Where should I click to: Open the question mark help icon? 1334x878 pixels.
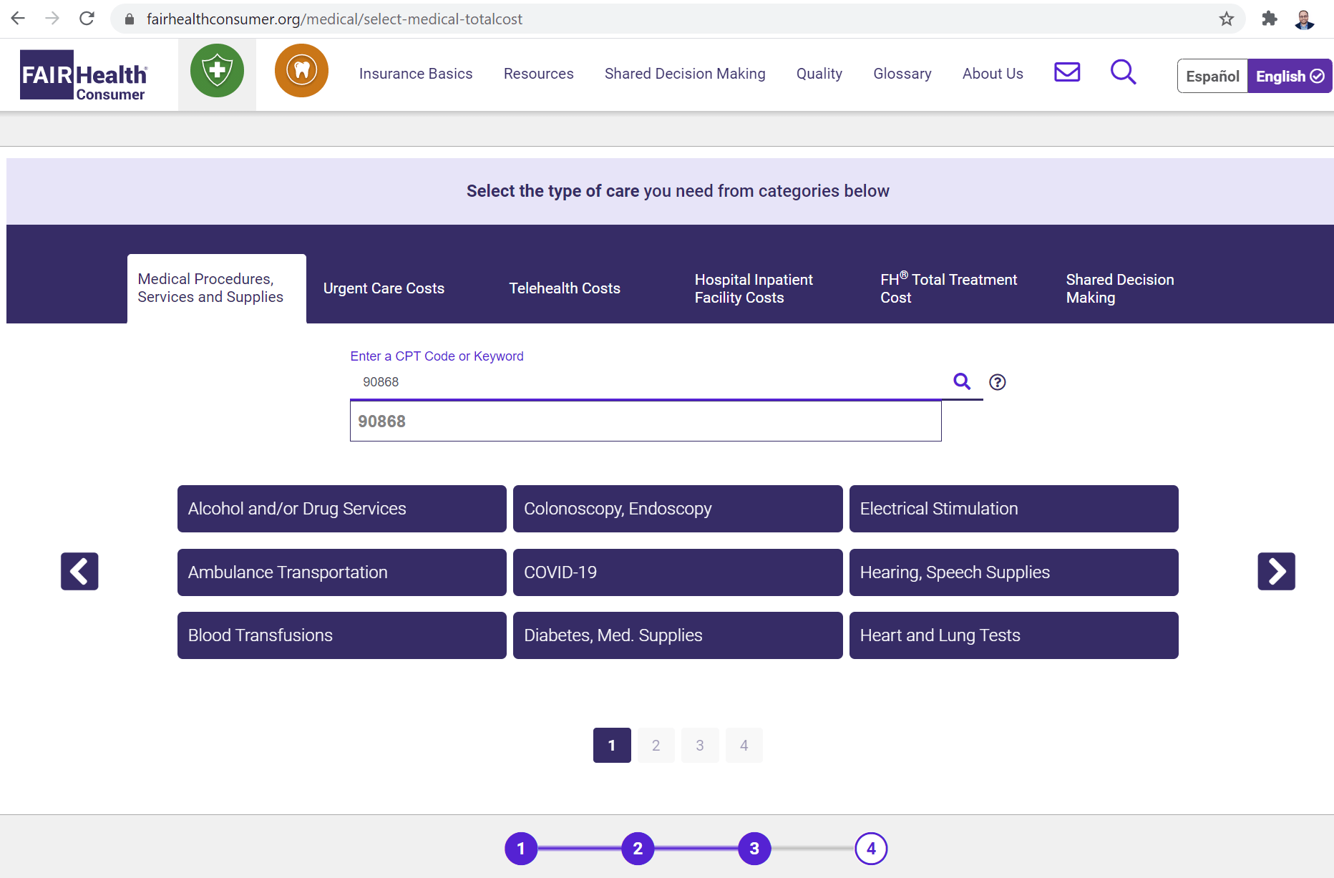pos(997,382)
